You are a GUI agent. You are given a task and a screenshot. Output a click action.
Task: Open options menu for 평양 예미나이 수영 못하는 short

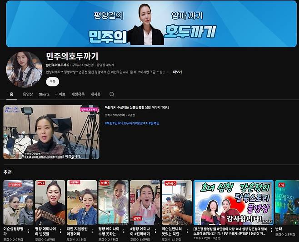click(124, 231)
